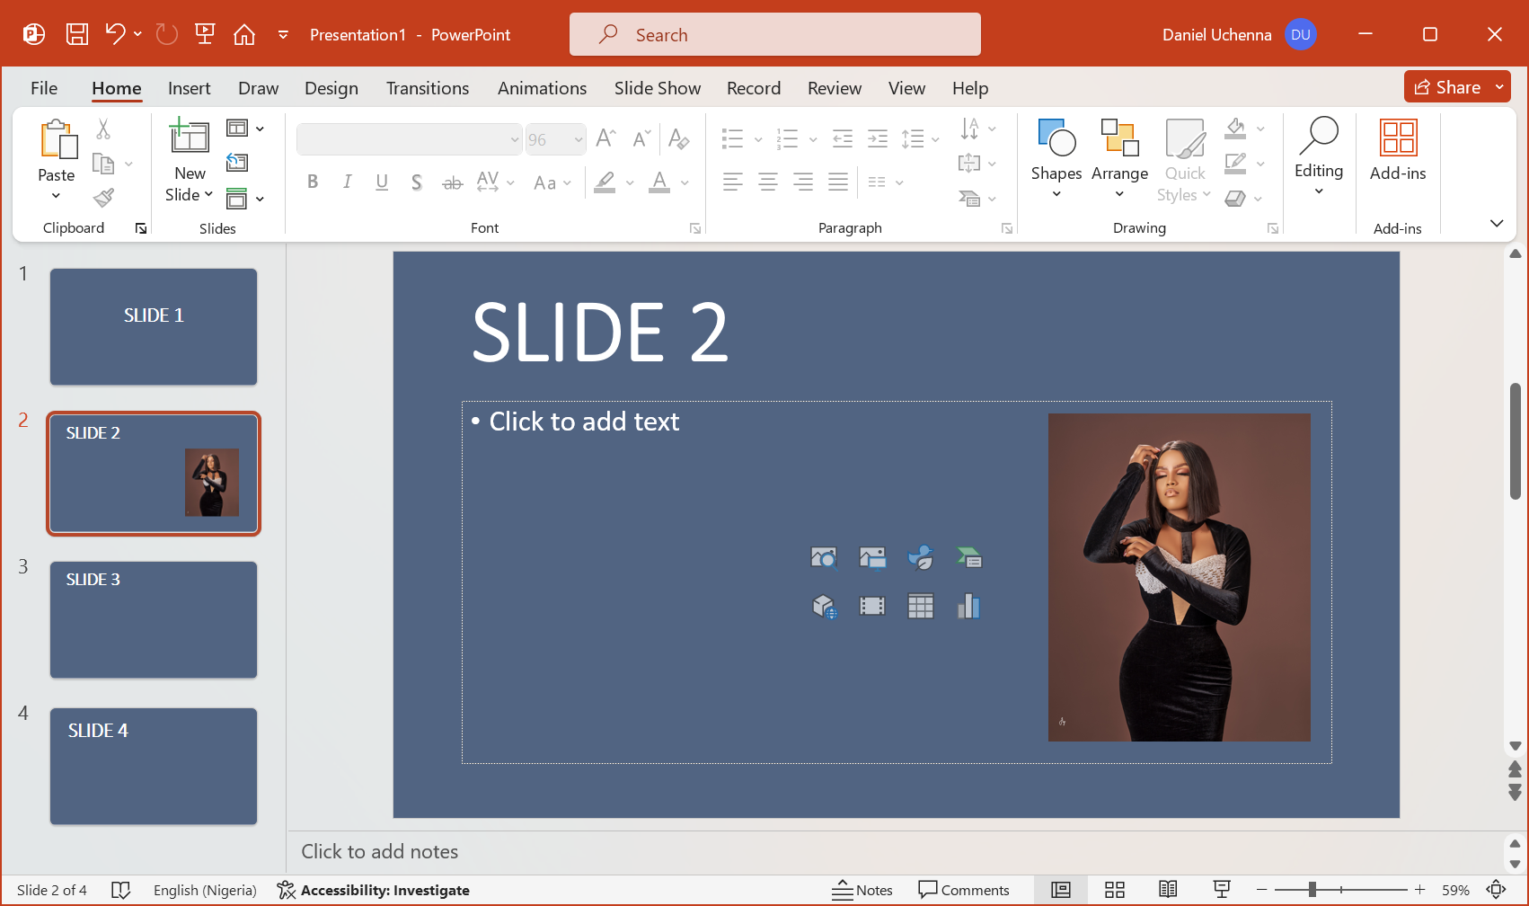Insert a chart from the content placeholder
Image resolution: width=1529 pixels, height=906 pixels.
[968, 606]
